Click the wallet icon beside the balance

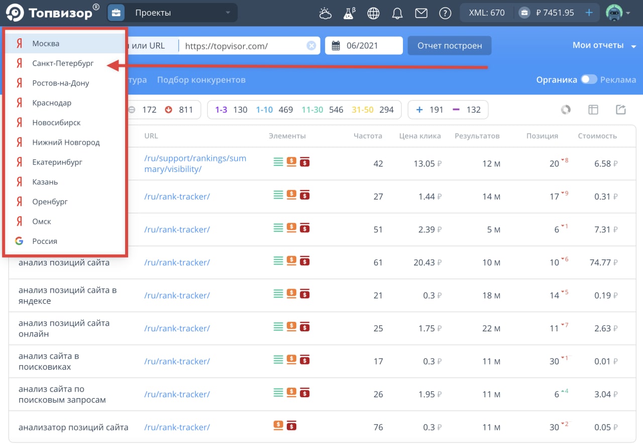point(524,13)
